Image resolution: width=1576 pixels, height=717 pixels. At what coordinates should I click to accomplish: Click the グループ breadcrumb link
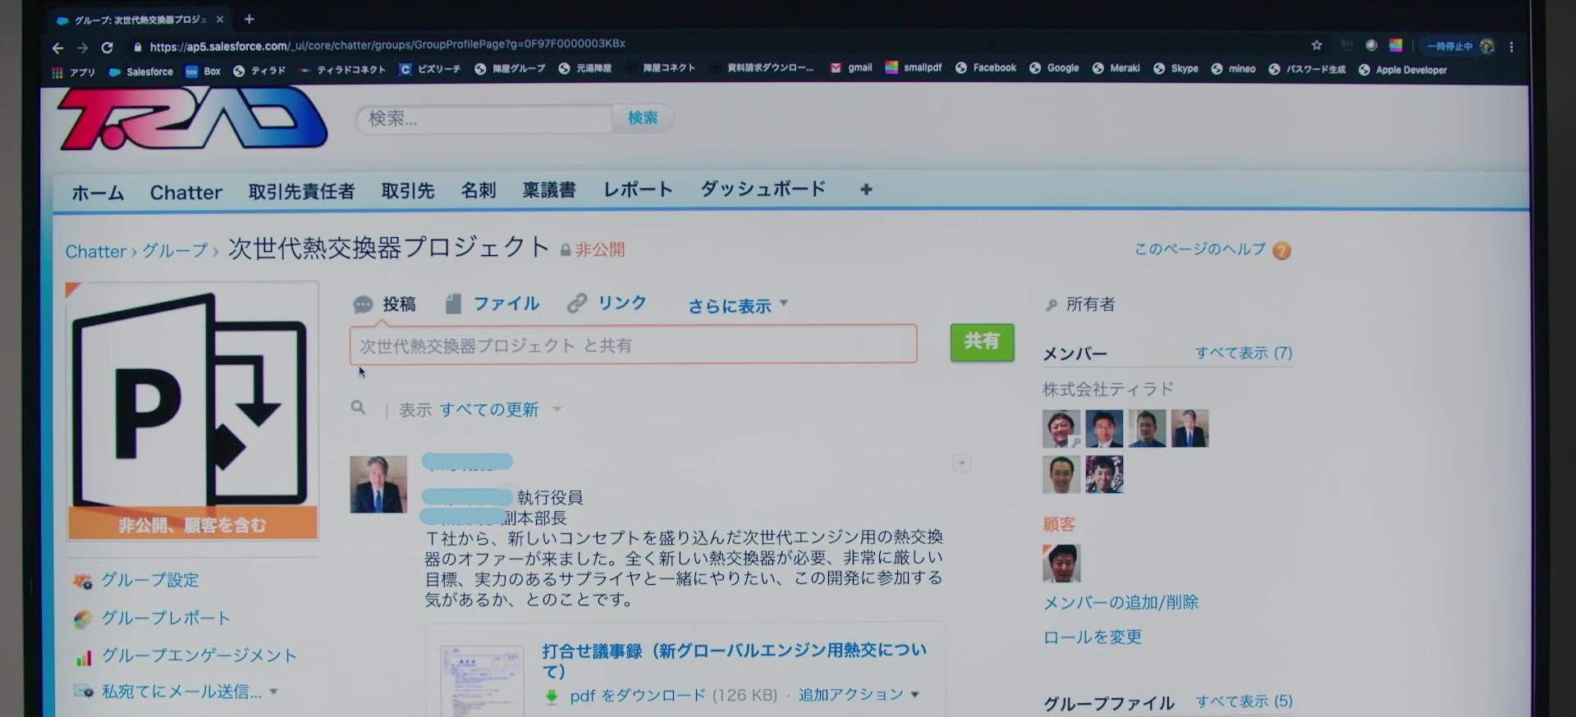[175, 250]
